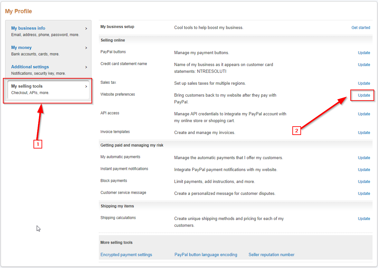This screenshot has height=268, width=378.
Task: Open My money section
Action: pos(22,48)
